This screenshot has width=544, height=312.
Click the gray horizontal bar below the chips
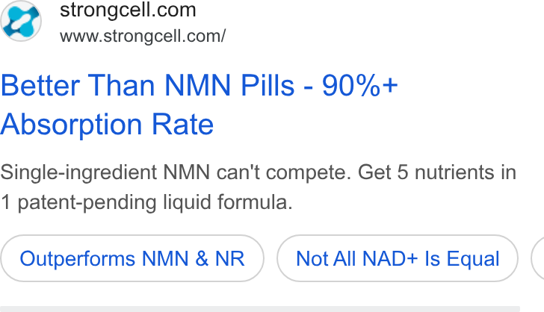[x=260, y=309]
